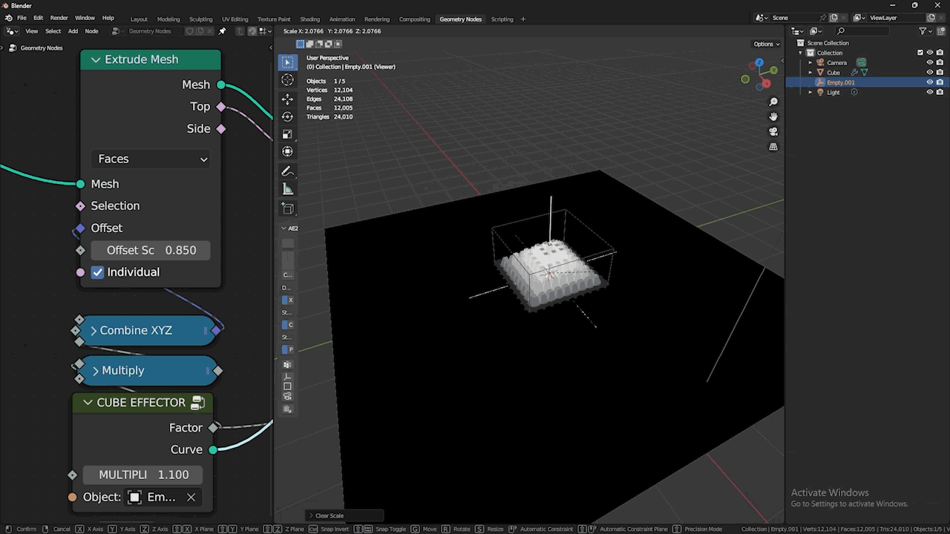Switch to the Scripting workspace tab
This screenshot has width=950, height=534.
(x=502, y=19)
